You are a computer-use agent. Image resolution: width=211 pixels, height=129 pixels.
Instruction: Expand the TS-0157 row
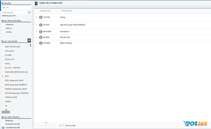click(x=36, y=25)
